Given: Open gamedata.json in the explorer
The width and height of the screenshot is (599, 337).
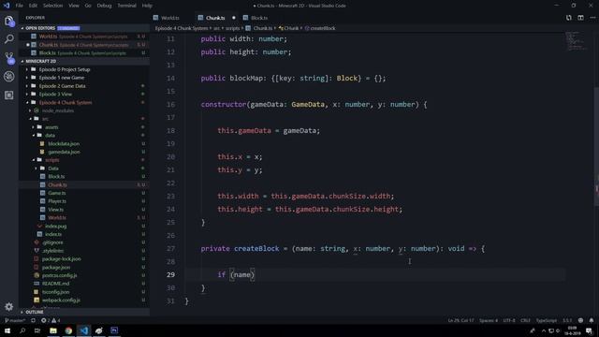Looking at the screenshot, I should point(64,152).
